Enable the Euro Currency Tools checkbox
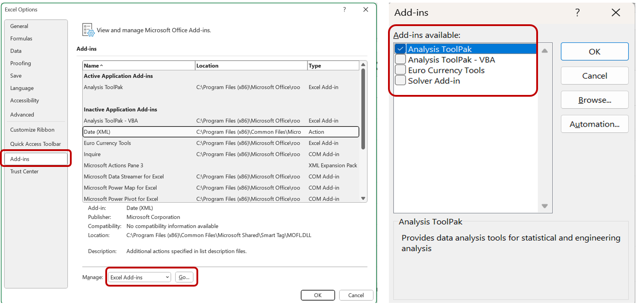638x306 pixels. point(400,70)
